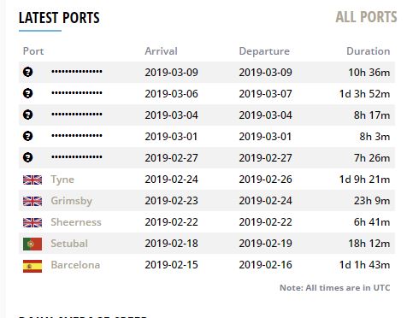407x318 pixels.
Task: Open the ALL PORTS tab
Action: pos(366,17)
